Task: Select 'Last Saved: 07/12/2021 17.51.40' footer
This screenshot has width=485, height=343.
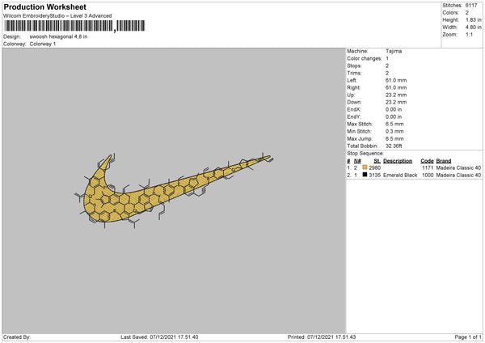Action: point(159,337)
